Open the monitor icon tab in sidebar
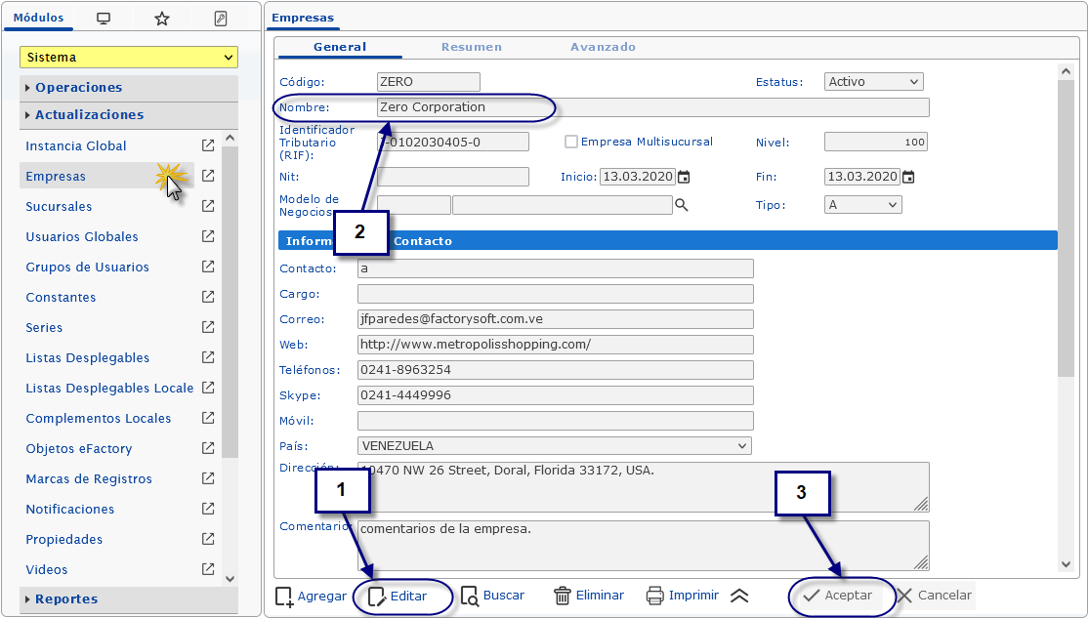This screenshot has width=1089, height=618. click(104, 19)
